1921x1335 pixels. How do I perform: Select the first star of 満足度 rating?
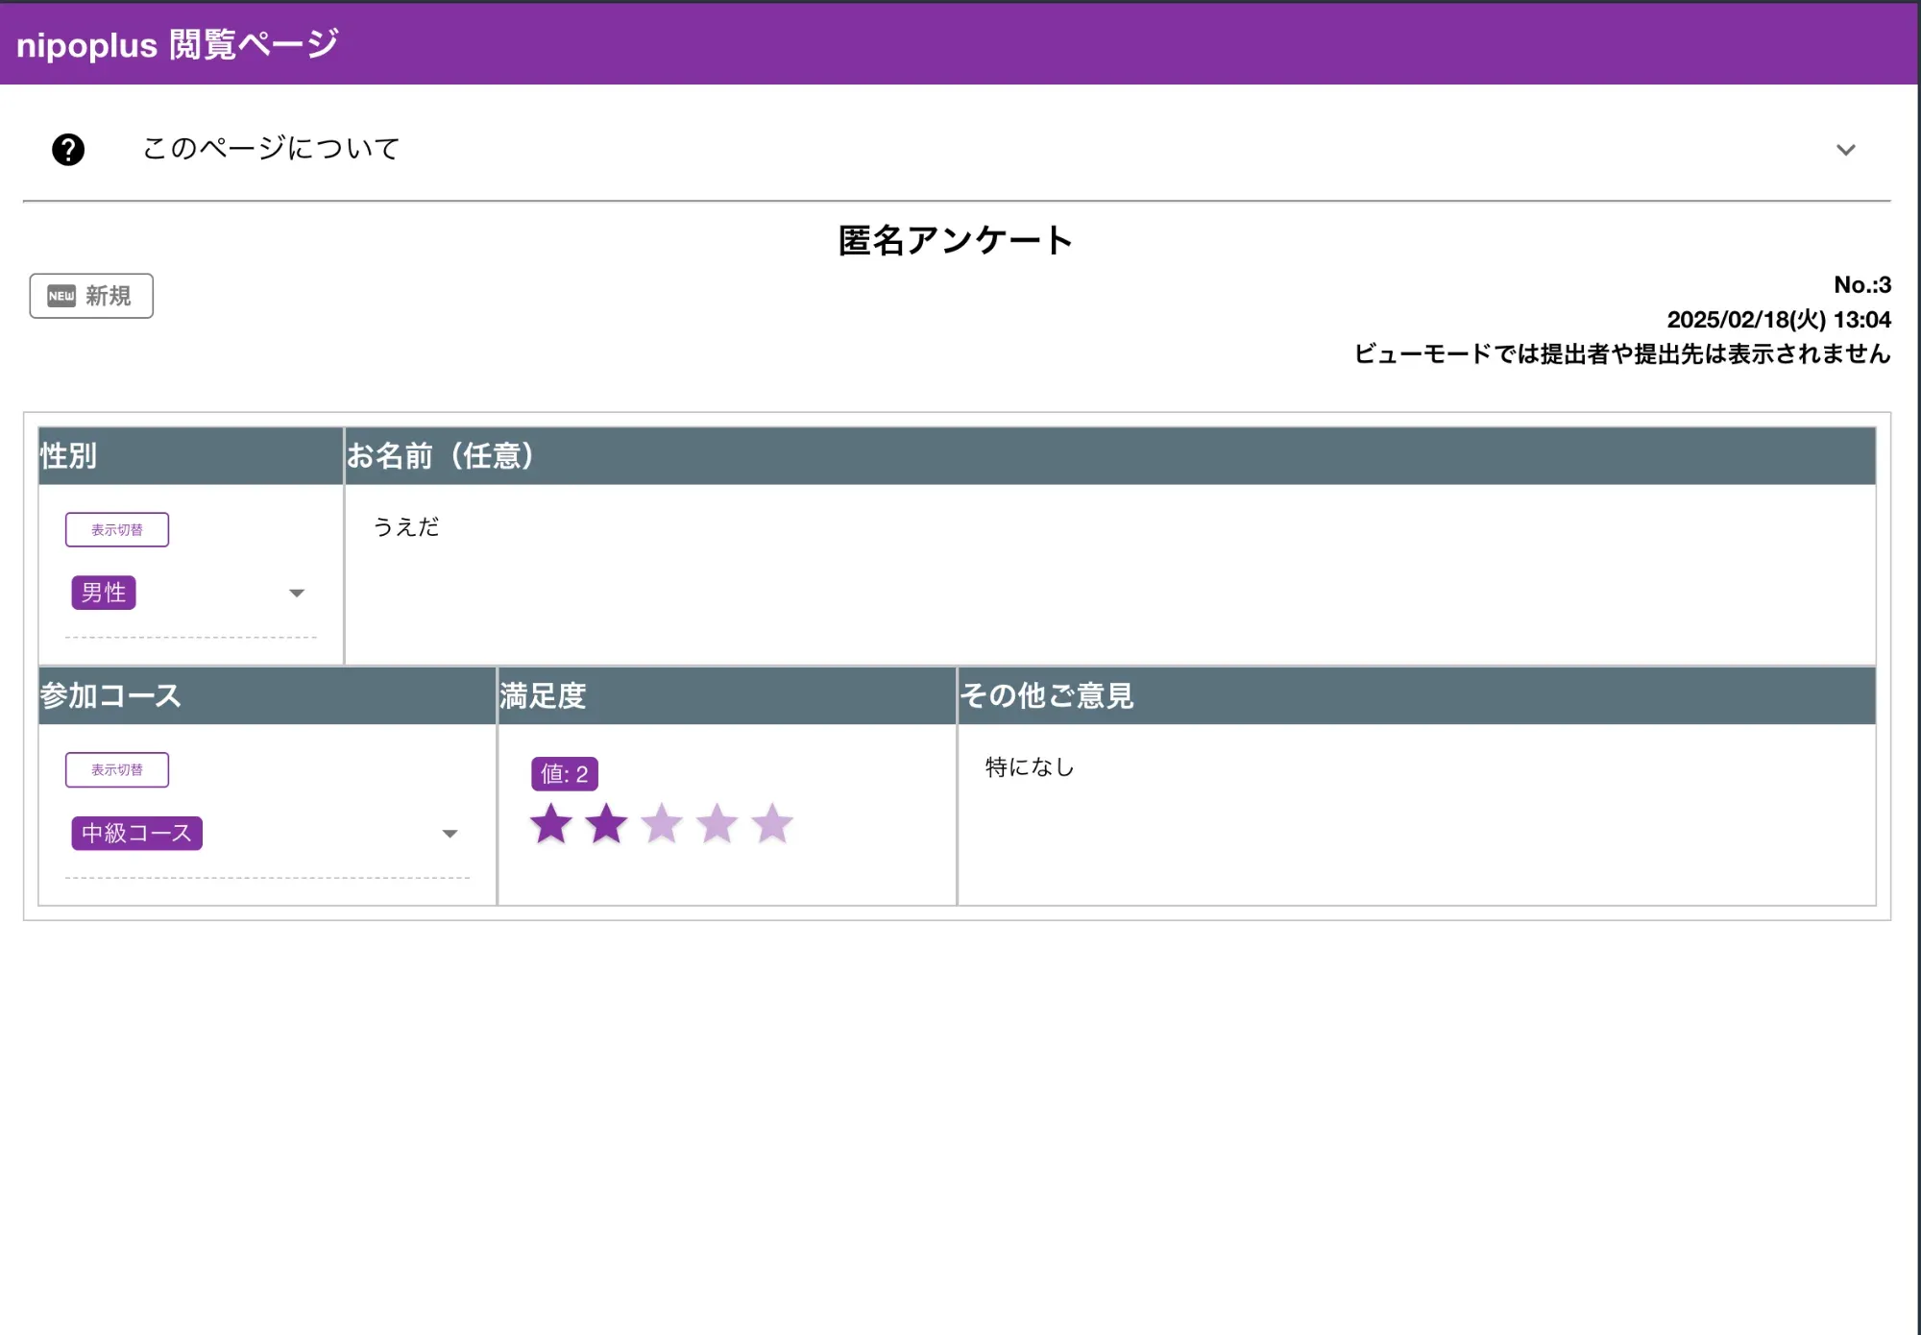pos(552,824)
